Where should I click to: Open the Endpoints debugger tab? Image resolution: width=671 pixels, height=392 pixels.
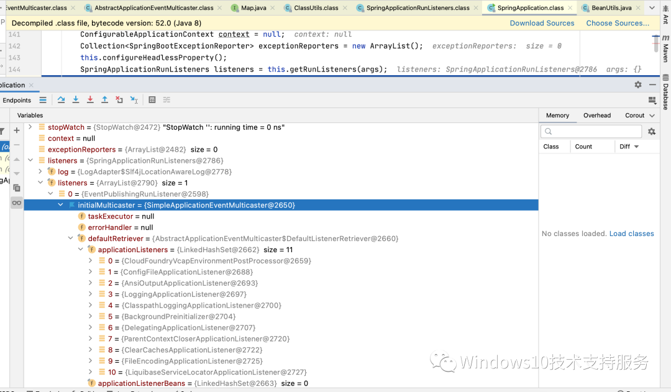click(17, 100)
